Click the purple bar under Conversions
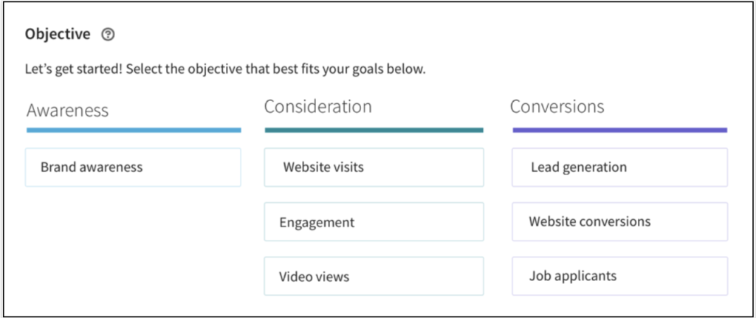This screenshot has width=756, height=318. 619,130
